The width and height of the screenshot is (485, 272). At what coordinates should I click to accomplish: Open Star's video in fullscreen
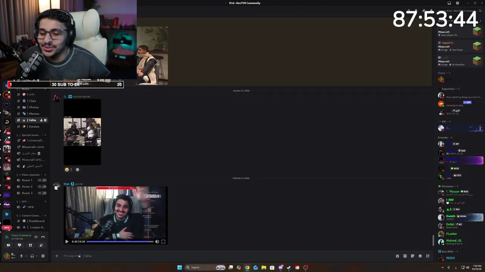coord(163,241)
